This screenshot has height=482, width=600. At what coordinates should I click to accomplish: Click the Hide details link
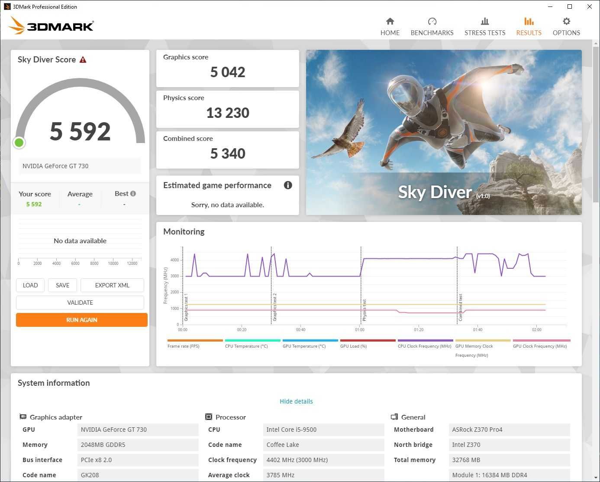[x=296, y=401]
